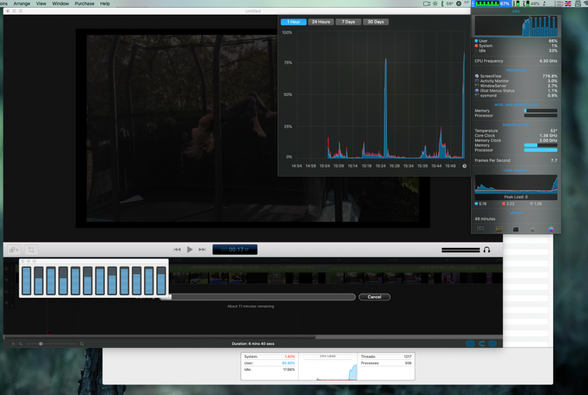Click the plus icon at timeline bottom-left
This screenshot has width=588, height=395.
point(13,344)
